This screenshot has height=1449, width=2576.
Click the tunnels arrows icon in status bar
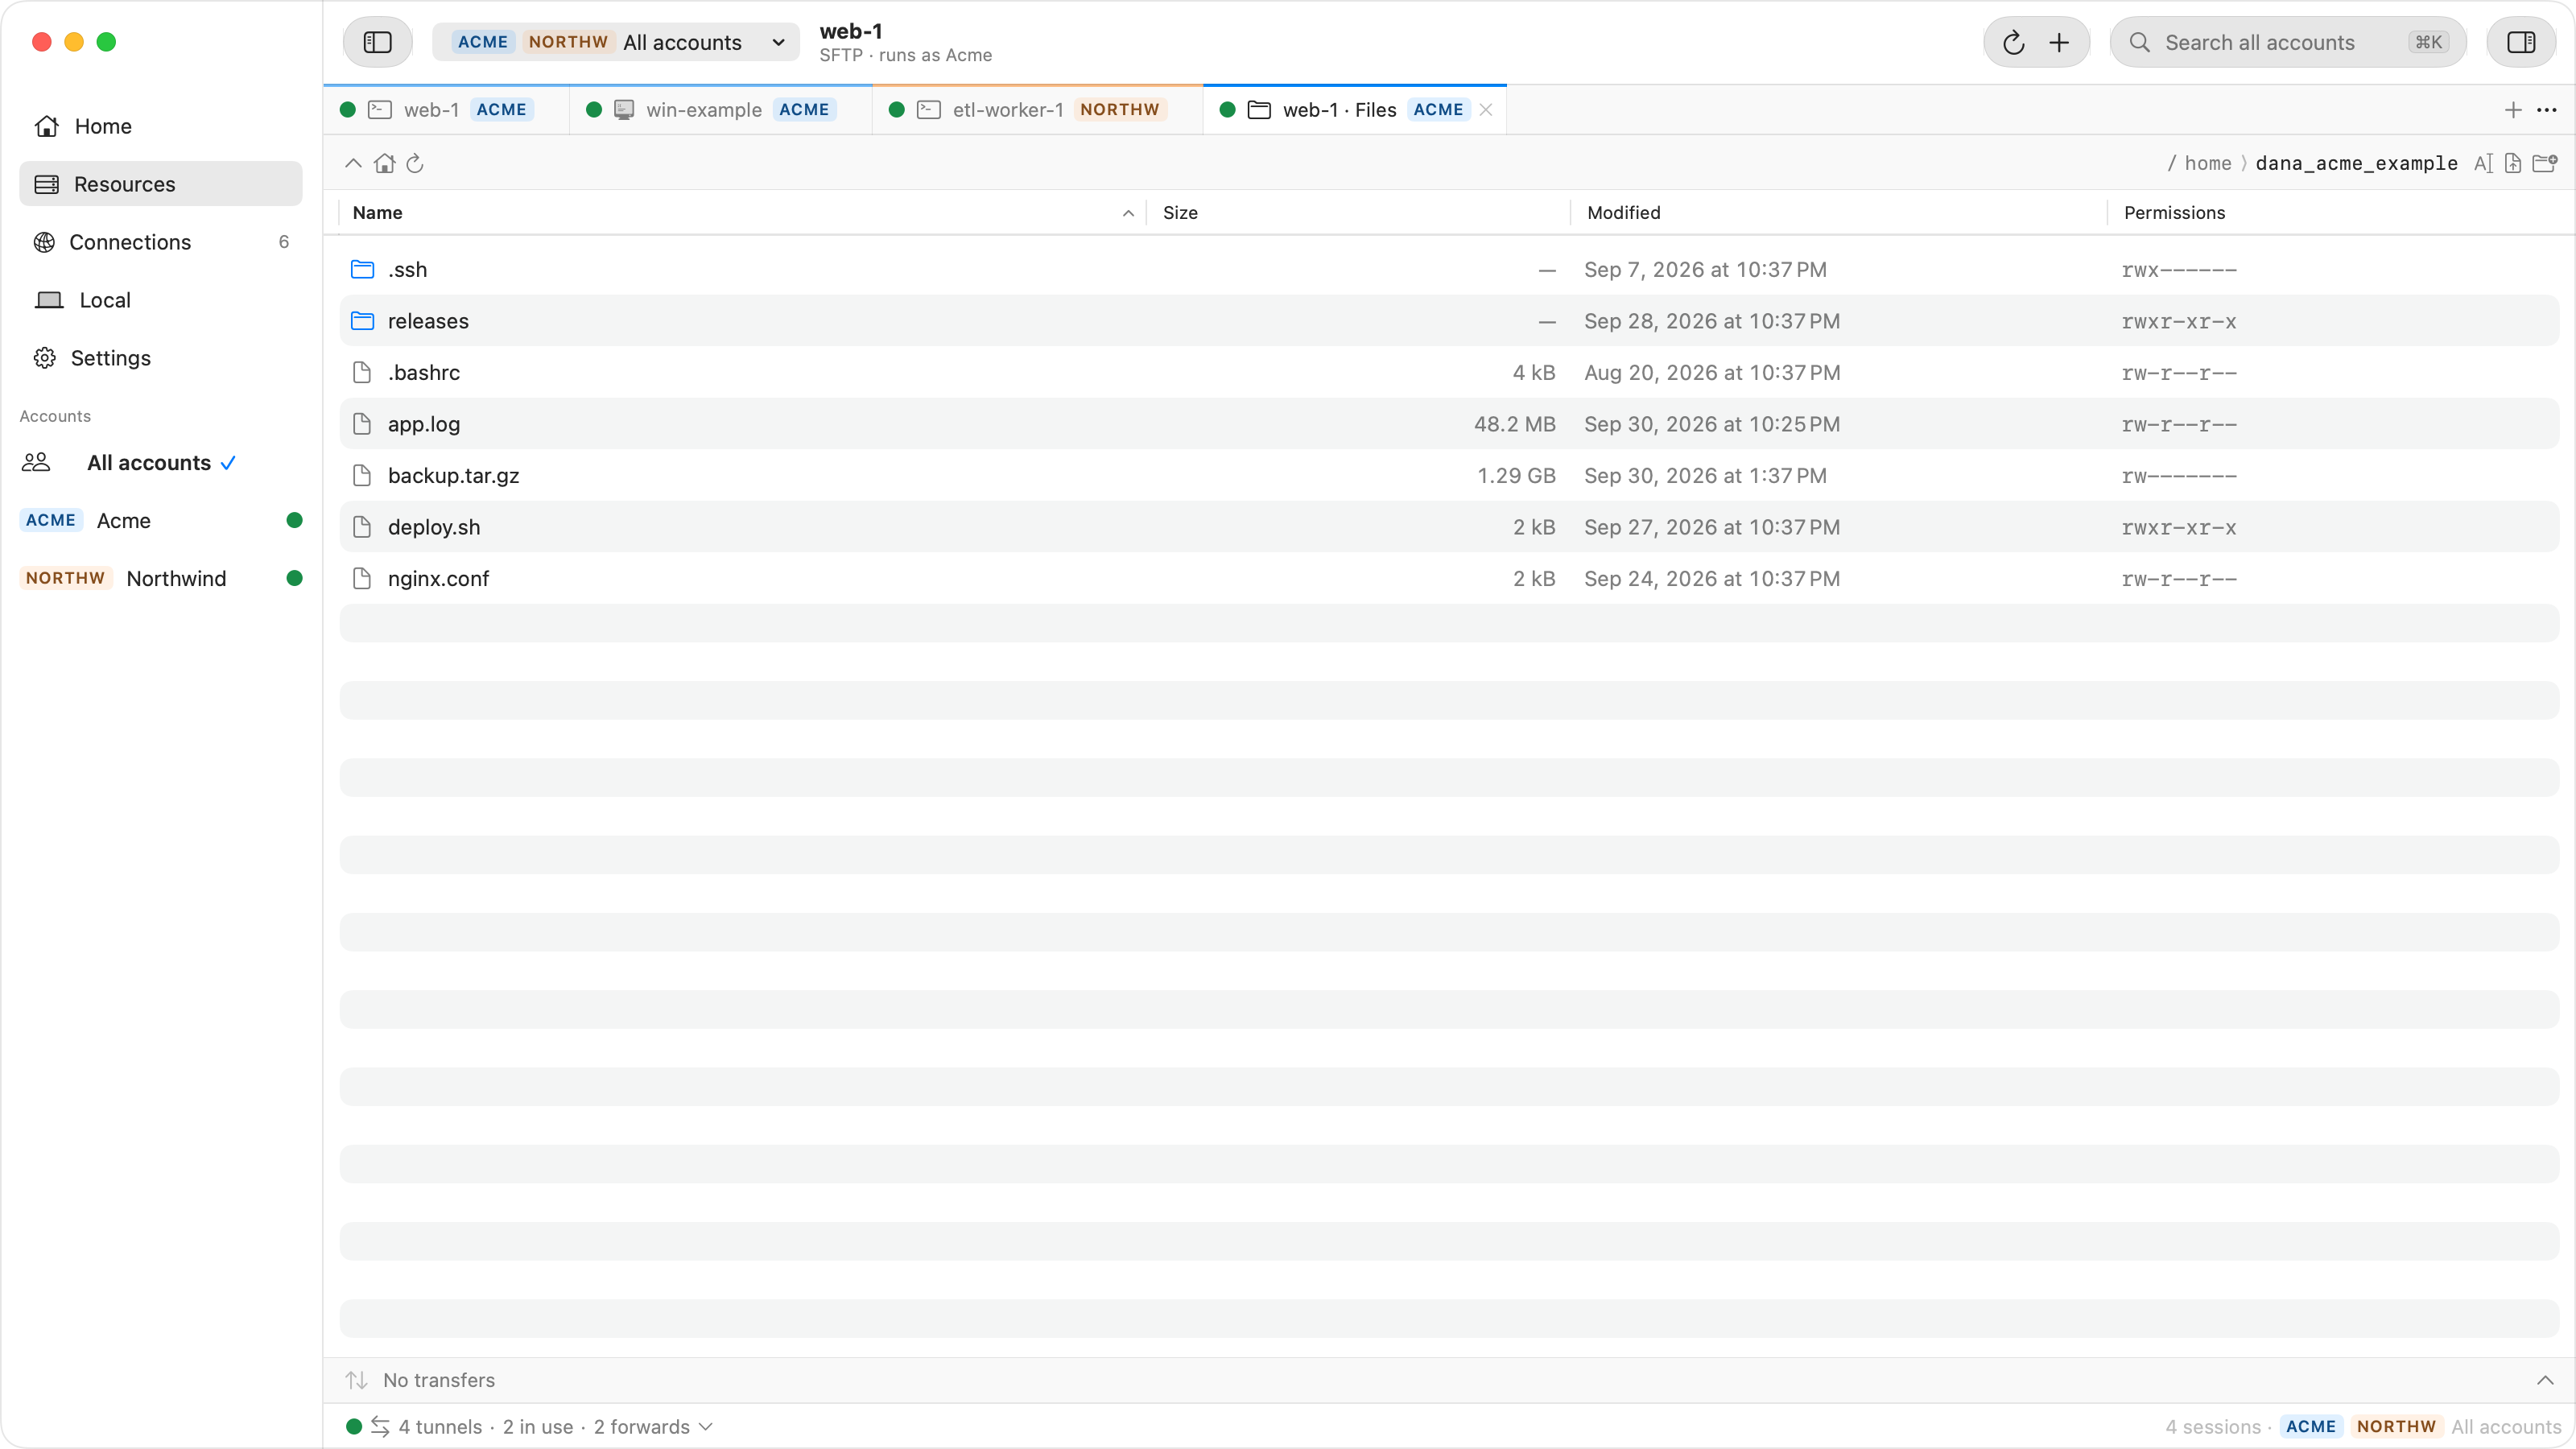380,1427
